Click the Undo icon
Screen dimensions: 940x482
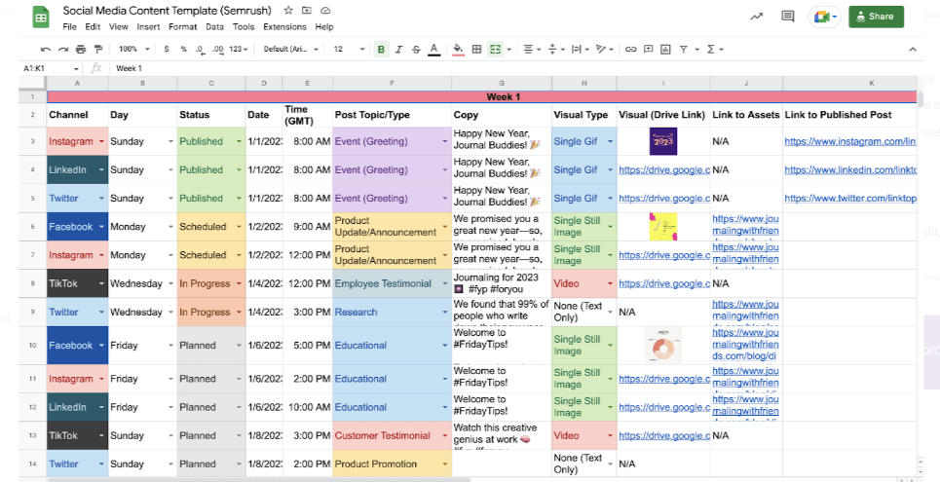coord(46,49)
